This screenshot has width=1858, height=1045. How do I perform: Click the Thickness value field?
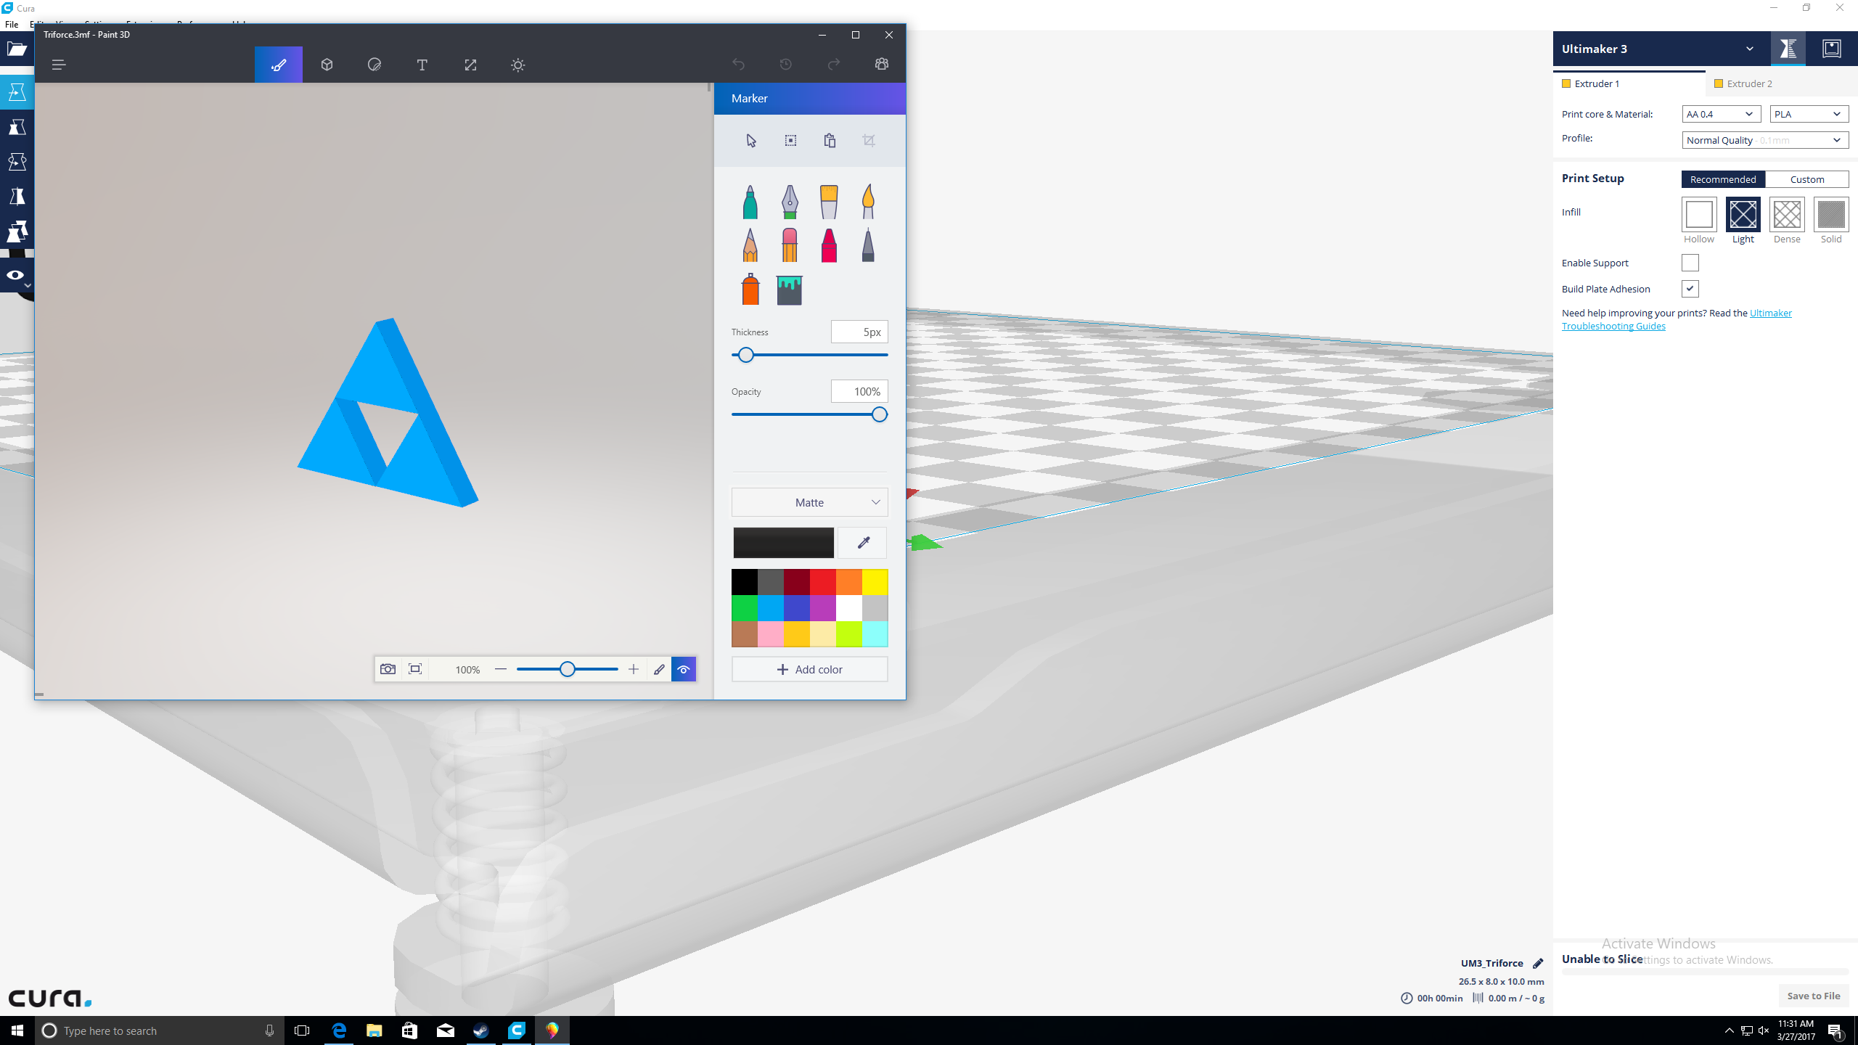859,332
